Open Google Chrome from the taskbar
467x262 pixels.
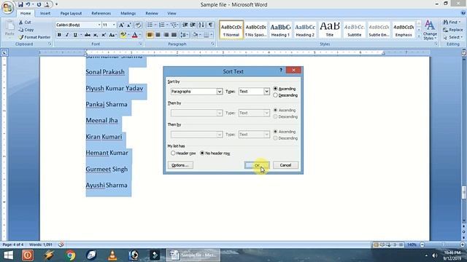pos(70,255)
